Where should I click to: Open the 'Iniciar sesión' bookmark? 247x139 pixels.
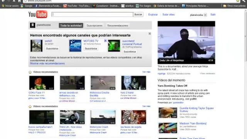pos(10,6)
